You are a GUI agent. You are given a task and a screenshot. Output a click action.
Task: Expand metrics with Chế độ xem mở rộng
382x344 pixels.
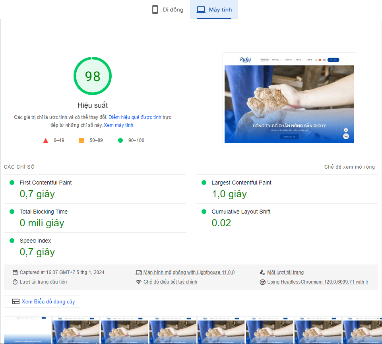click(349, 167)
